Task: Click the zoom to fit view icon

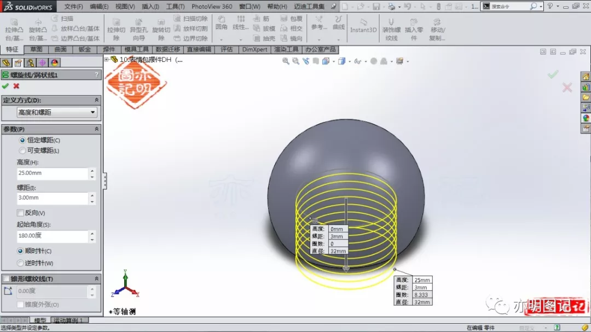Action: [286, 61]
